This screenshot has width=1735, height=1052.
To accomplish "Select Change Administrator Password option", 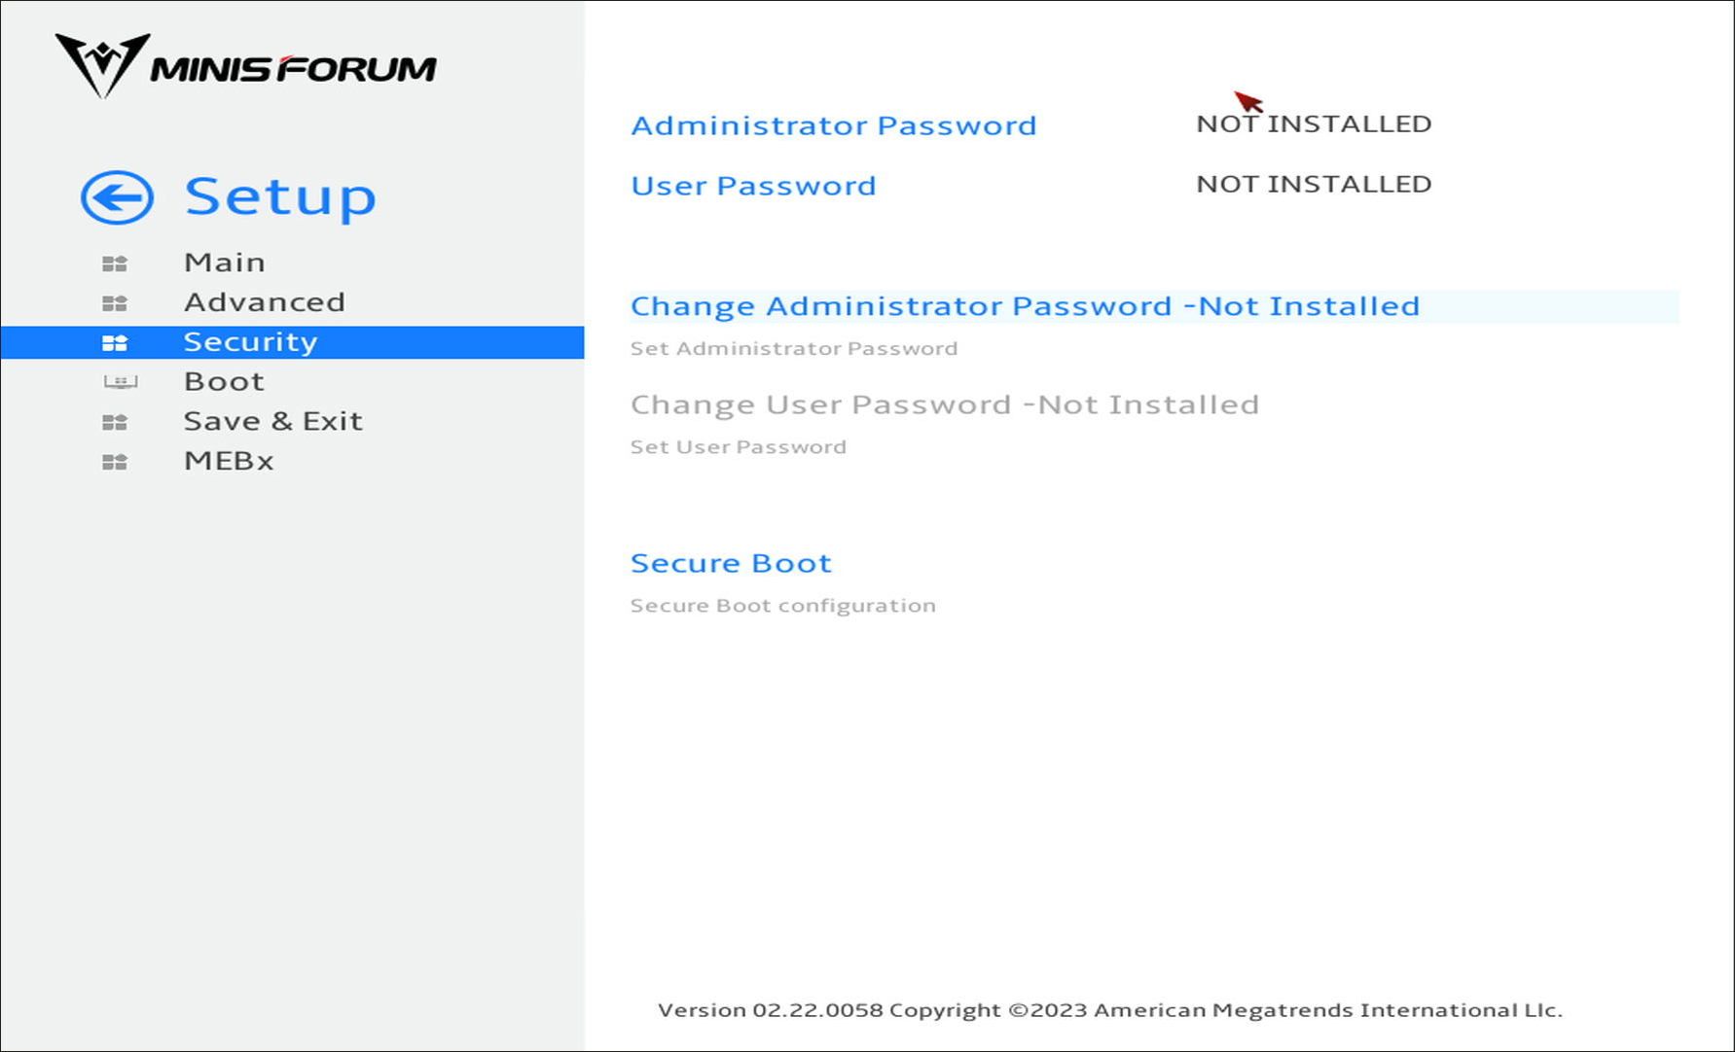I will (1025, 306).
